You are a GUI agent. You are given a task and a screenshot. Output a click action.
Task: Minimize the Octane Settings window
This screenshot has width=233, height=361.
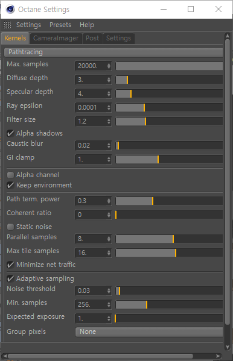click(164, 9)
